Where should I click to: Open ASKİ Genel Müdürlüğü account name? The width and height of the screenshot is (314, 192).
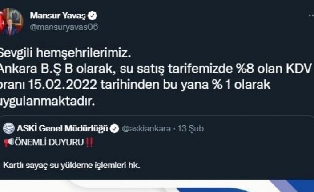click(x=62, y=128)
